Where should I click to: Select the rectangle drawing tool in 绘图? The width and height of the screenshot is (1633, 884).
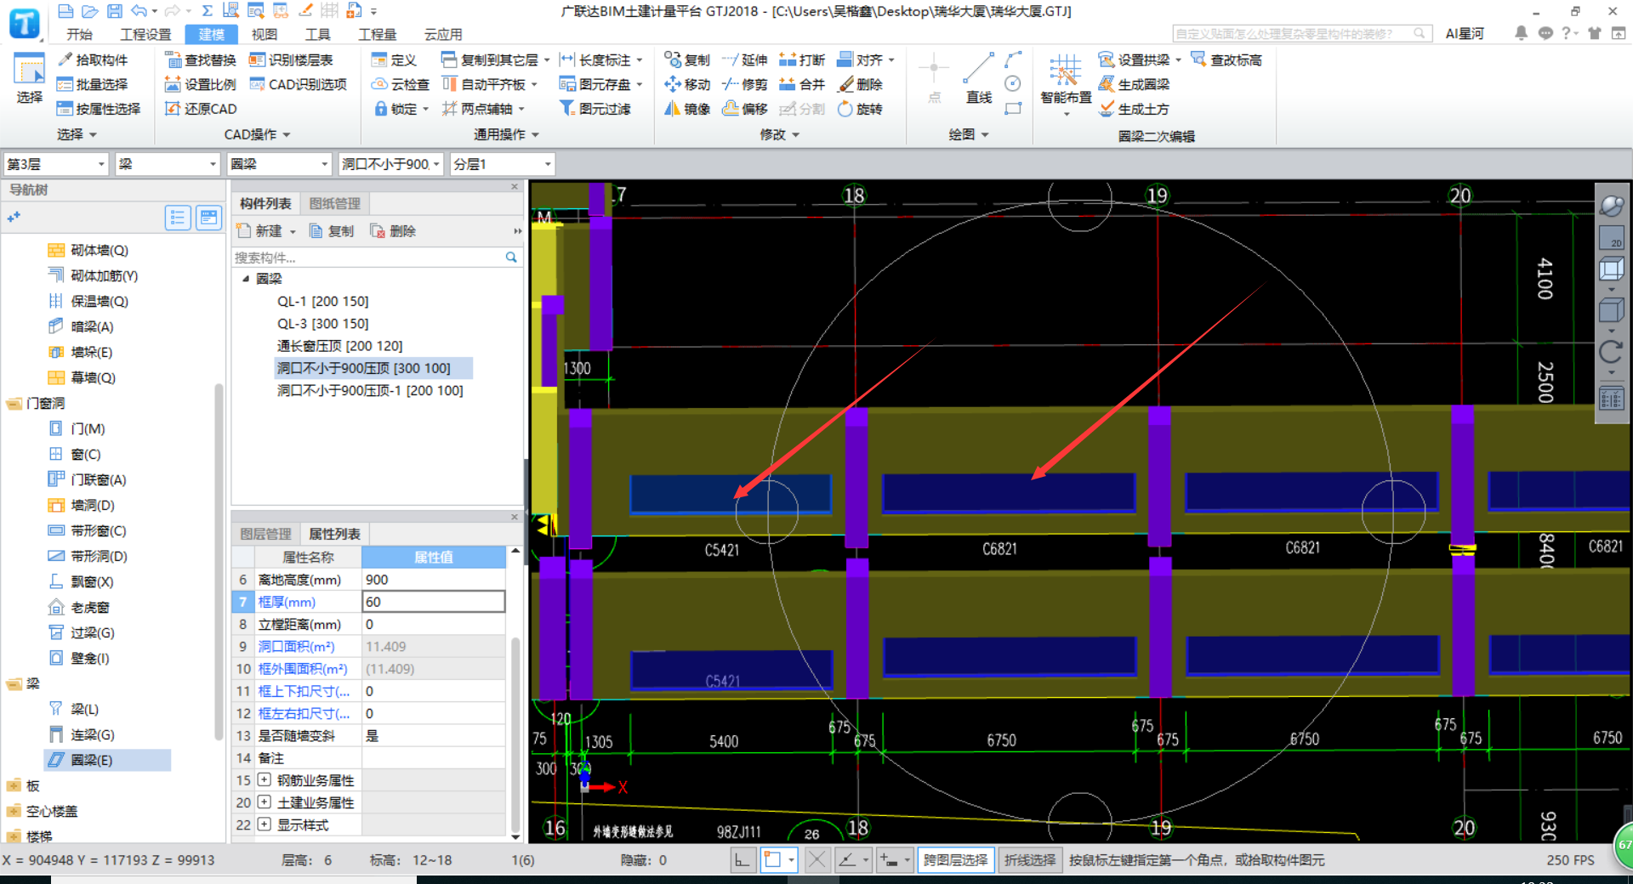(1012, 109)
